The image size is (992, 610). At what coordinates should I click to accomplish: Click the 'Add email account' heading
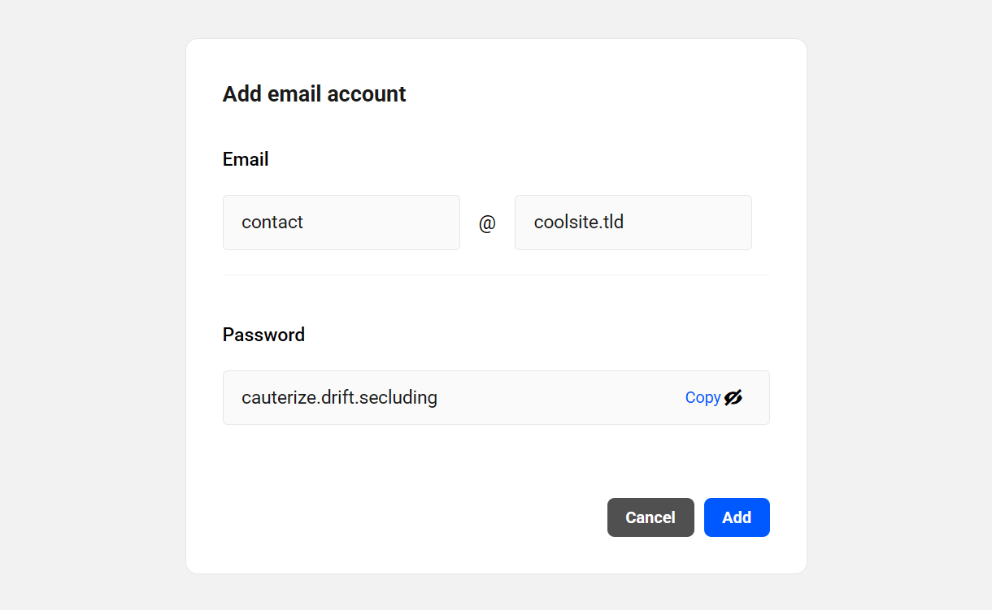click(314, 94)
